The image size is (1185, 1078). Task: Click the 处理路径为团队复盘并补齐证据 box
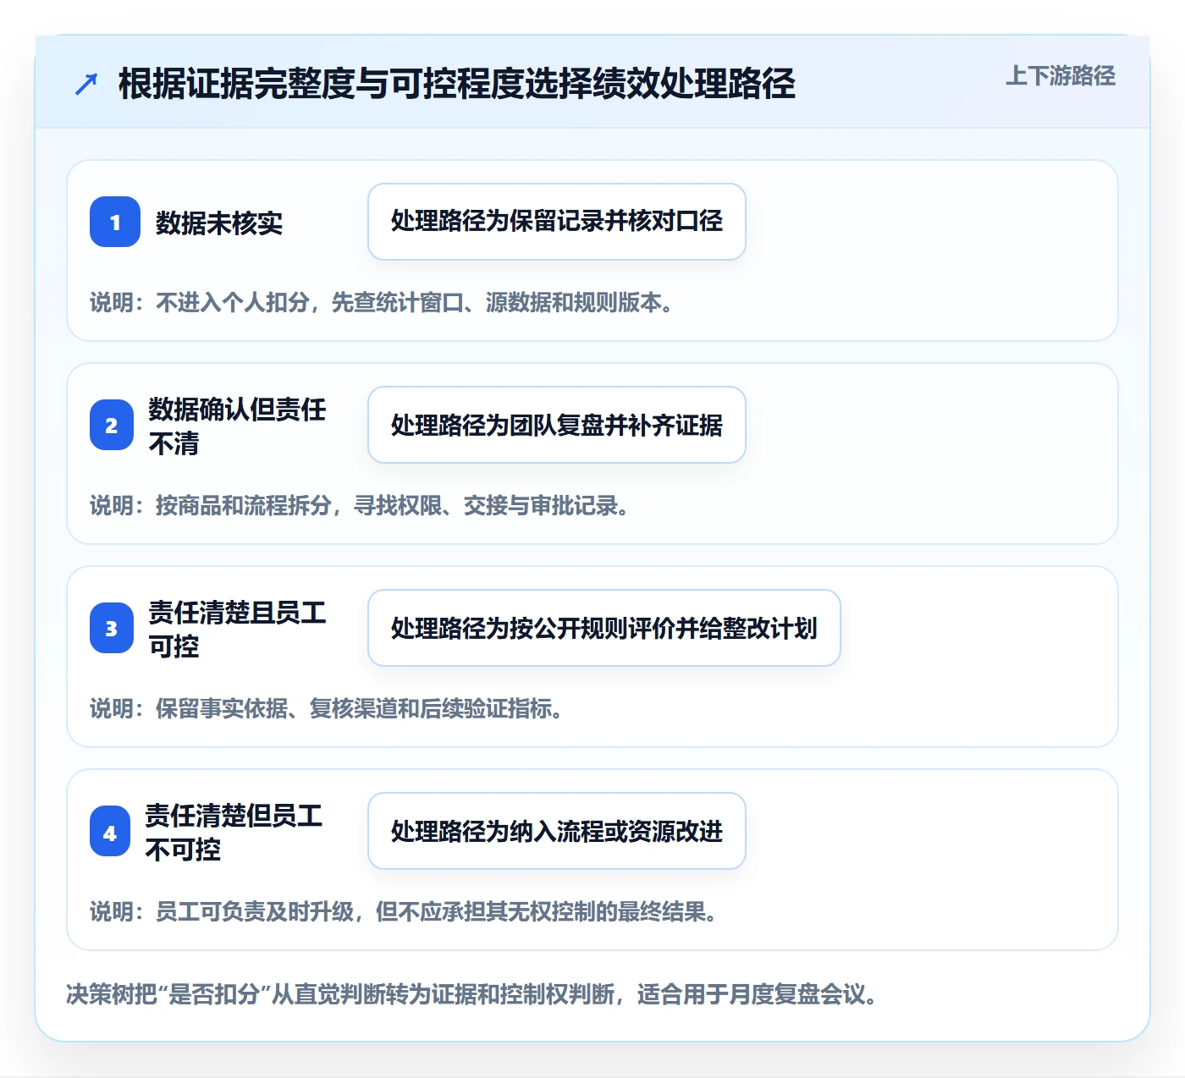(557, 425)
